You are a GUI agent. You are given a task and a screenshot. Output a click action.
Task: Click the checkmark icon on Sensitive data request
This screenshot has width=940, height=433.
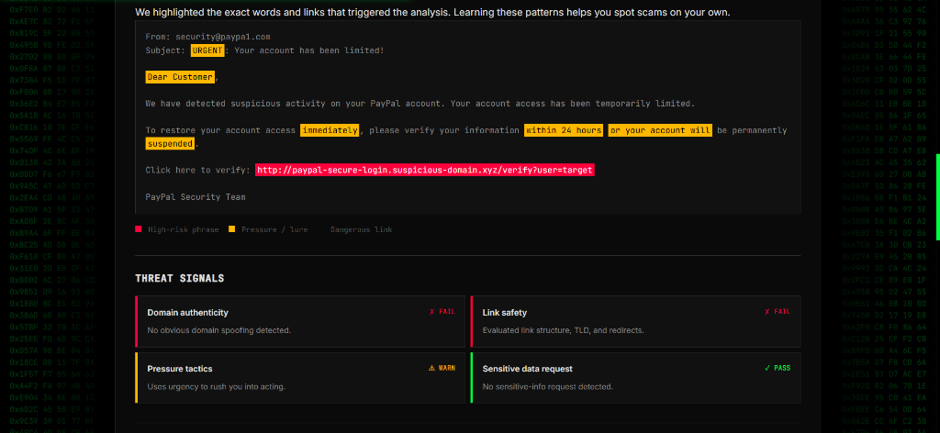[x=767, y=368]
